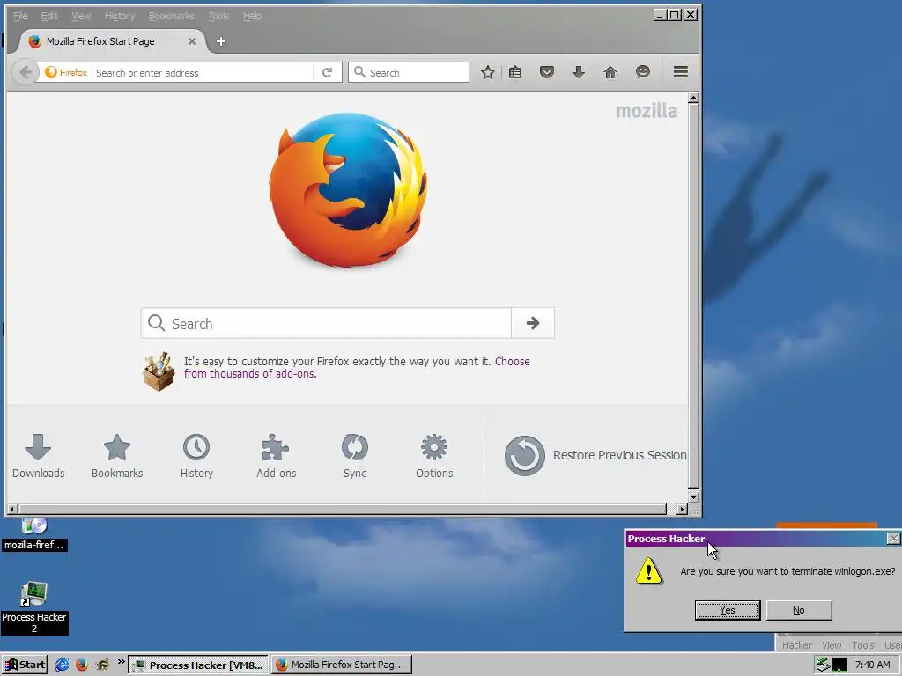Click the horizontal scrollbar left arrow in Firefox

pos(12,509)
